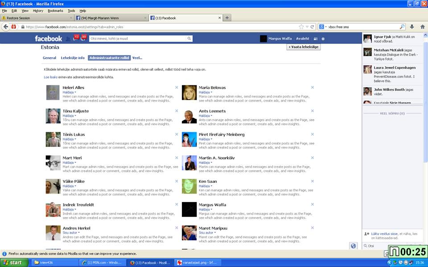
Task: Click the globe icon at page bottom
Action: coord(353,246)
